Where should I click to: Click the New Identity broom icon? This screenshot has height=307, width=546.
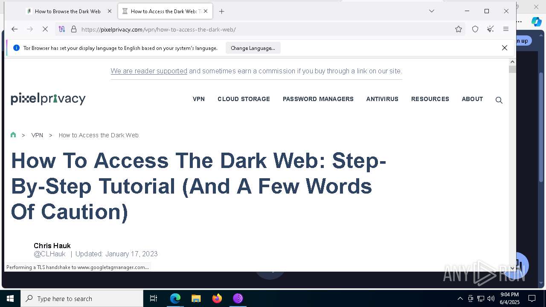[491, 29]
